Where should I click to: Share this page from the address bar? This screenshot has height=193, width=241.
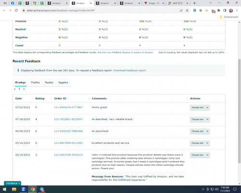181,11
